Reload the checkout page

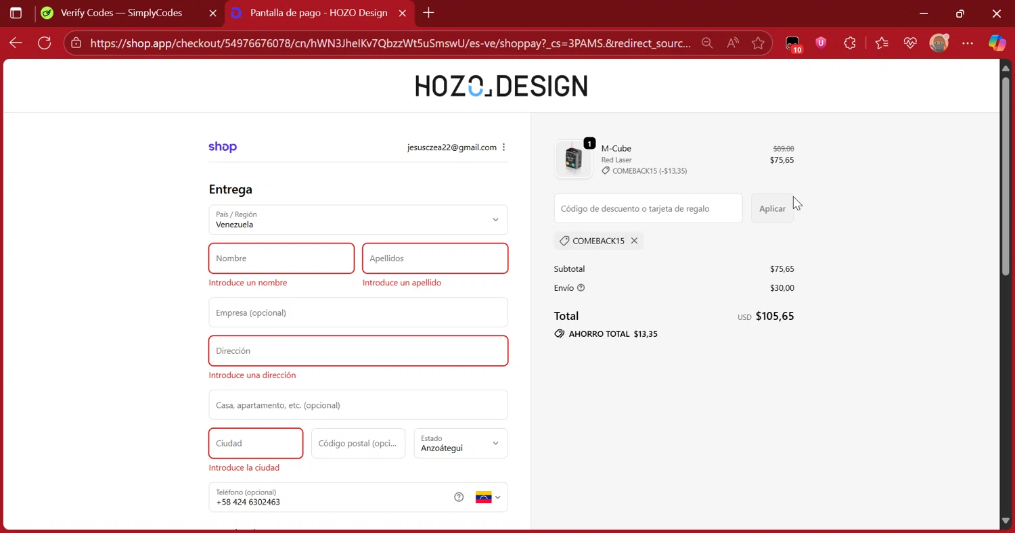tap(45, 43)
